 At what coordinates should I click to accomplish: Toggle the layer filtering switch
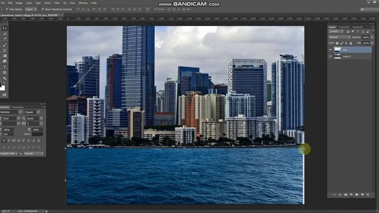[372, 31]
